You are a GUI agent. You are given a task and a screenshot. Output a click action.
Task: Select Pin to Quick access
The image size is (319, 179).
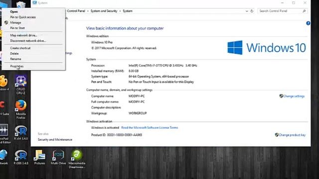point(23,17)
